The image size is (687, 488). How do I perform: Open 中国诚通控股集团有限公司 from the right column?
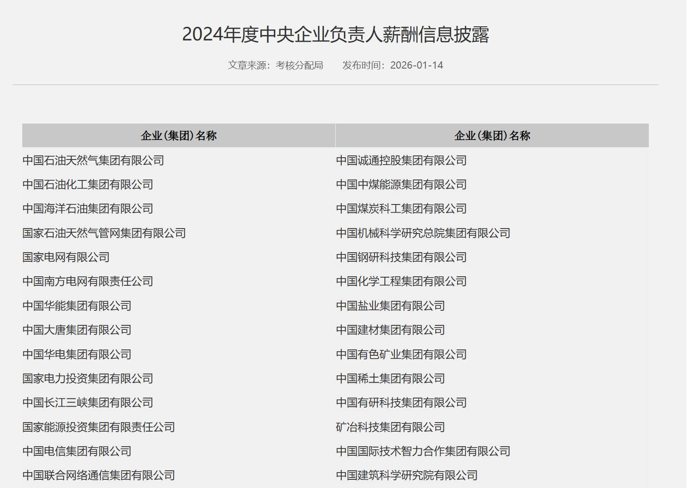coord(402,160)
